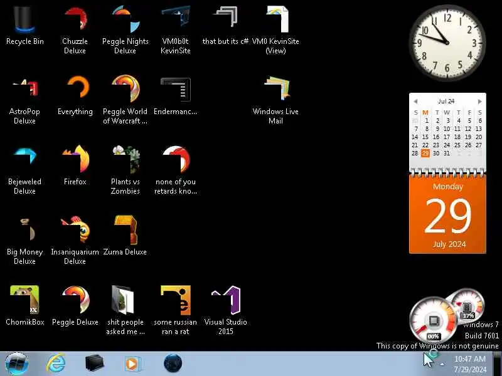Launch Windows Media Player from taskbar
The image size is (502, 376).
pos(132,364)
